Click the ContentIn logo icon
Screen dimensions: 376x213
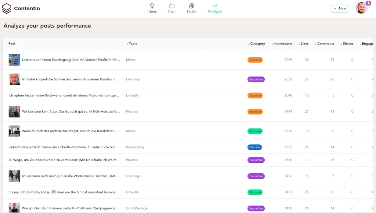[x=7, y=8]
